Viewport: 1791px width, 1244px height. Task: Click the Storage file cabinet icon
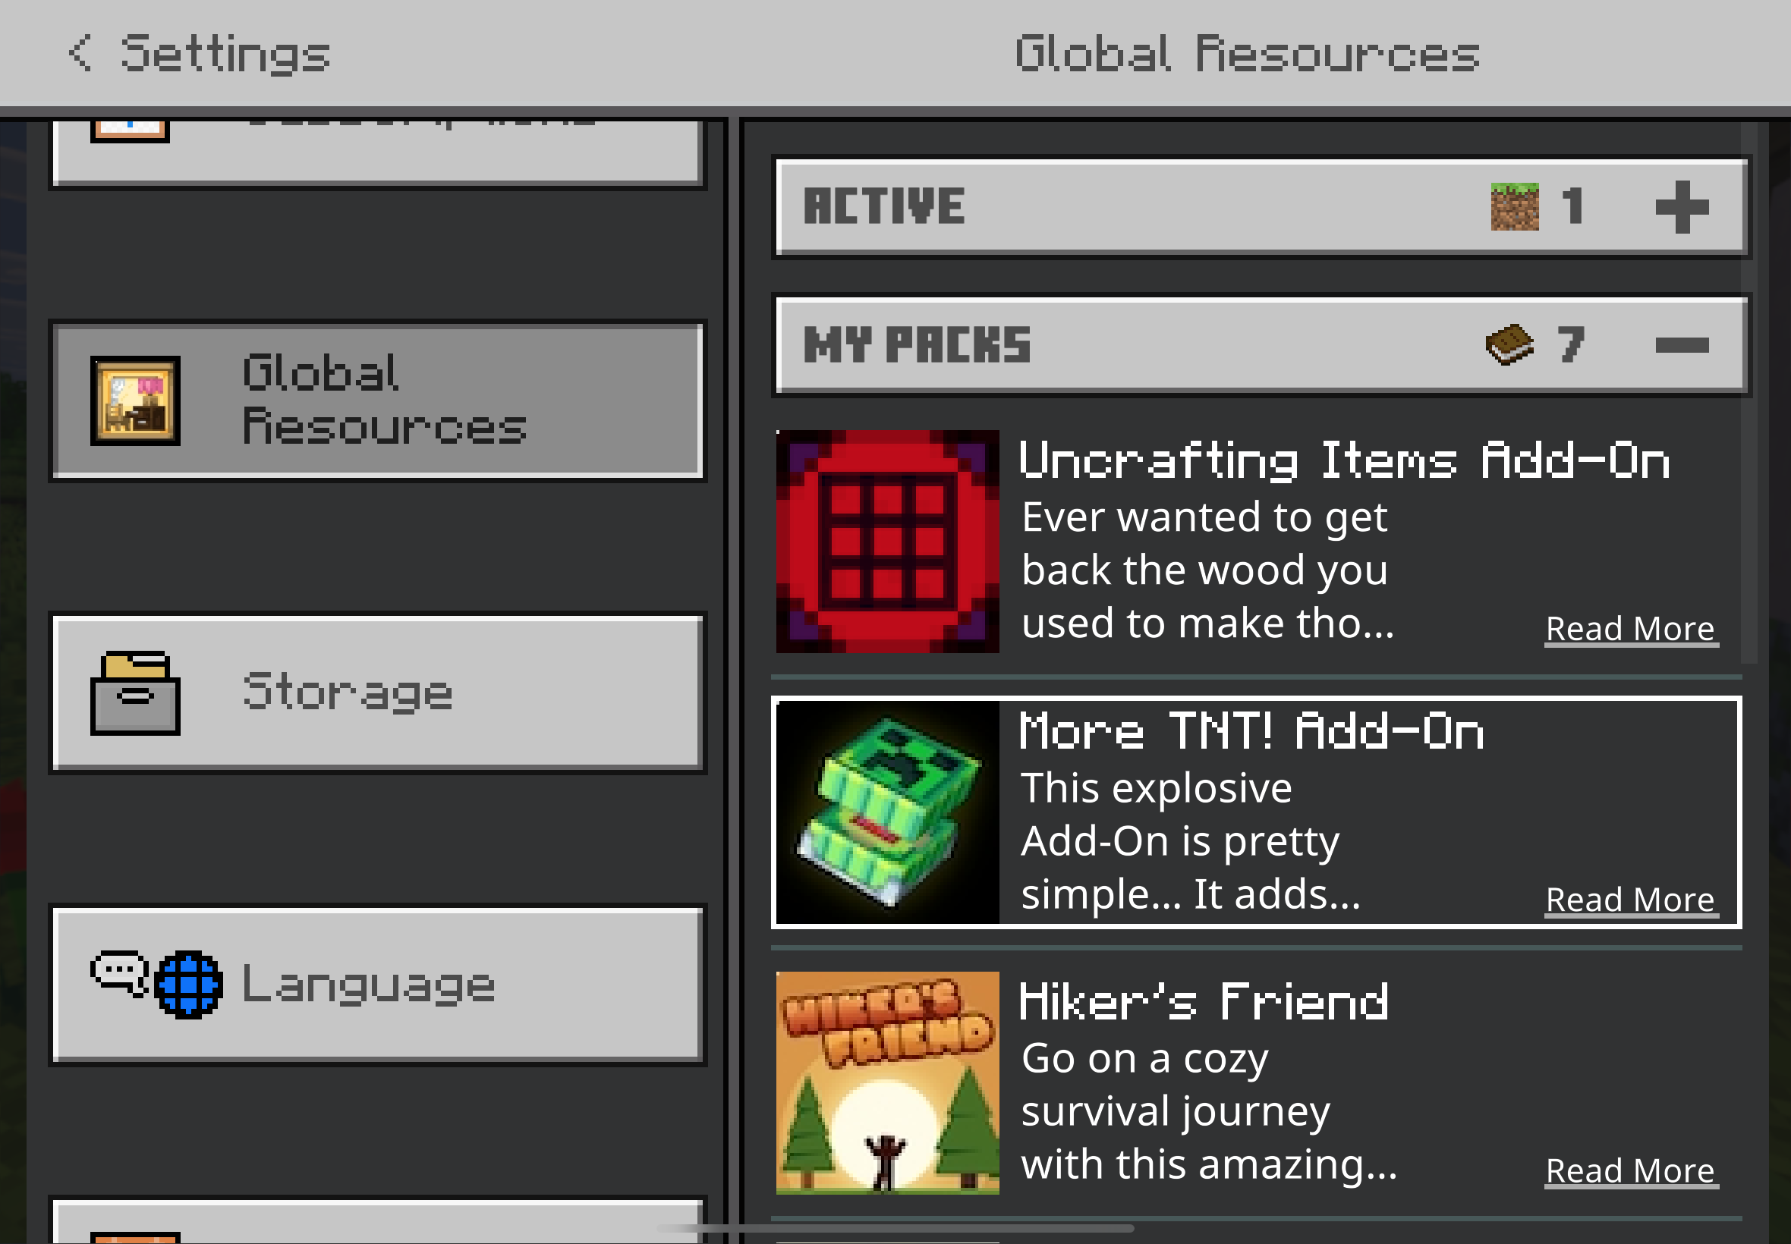pyautogui.click(x=136, y=693)
